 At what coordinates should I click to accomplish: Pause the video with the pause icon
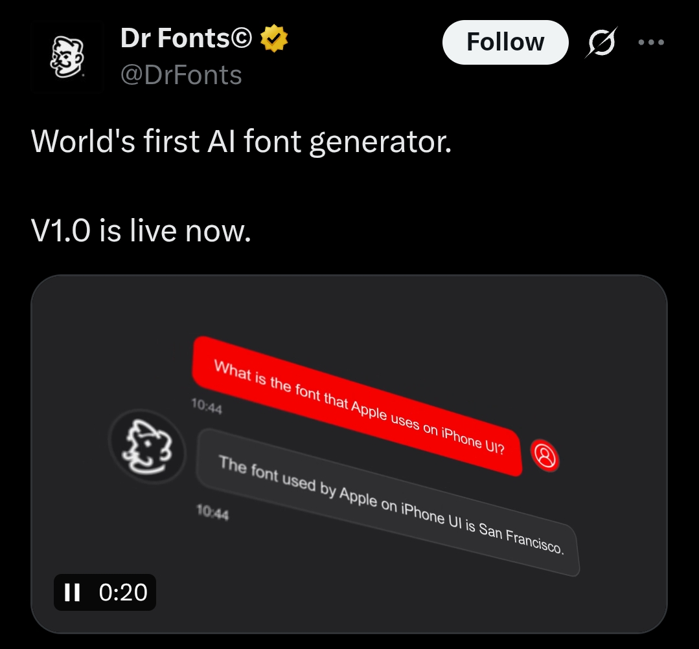72,592
